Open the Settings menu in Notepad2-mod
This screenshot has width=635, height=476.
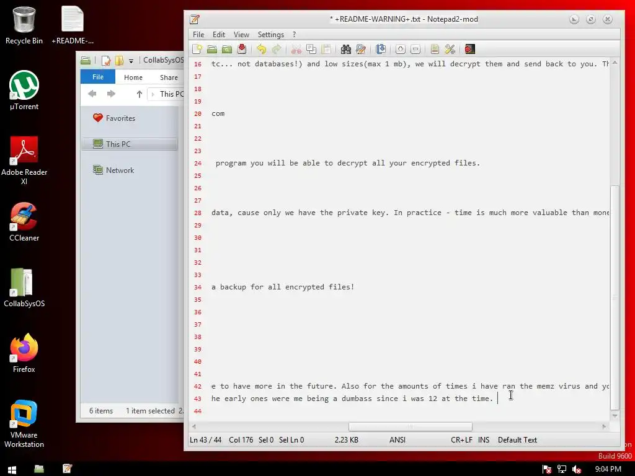point(271,35)
